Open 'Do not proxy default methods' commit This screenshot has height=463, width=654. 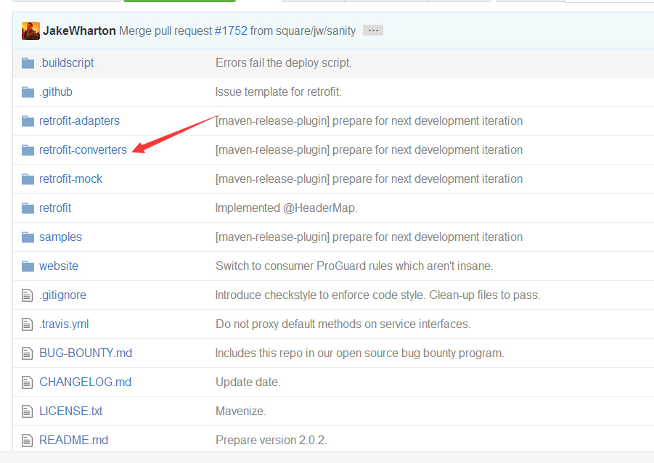click(x=343, y=324)
